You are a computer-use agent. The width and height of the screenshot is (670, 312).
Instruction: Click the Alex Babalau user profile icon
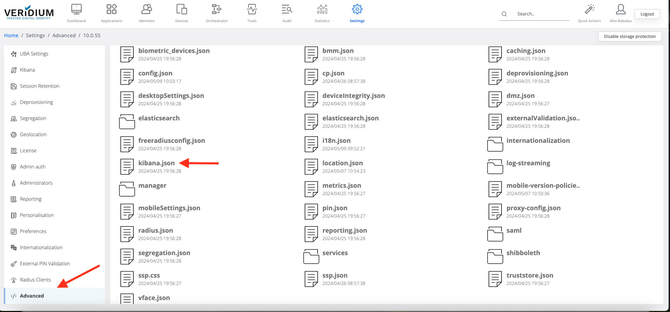[621, 9]
